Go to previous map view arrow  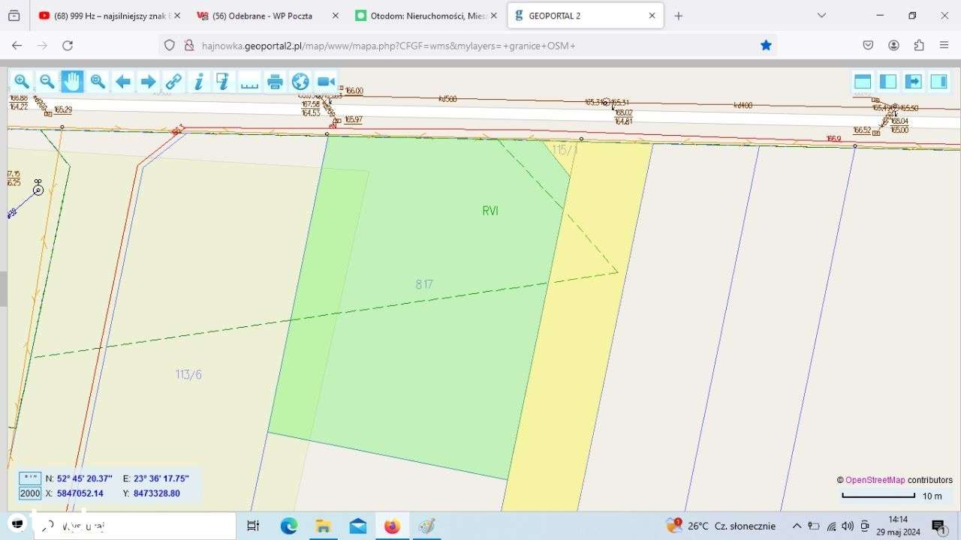click(x=123, y=82)
